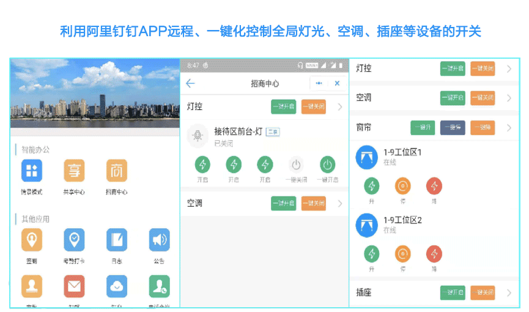The width and height of the screenshot is (529, 312).
Task: Go back with arrow in 招商中心 header
Action: (190, 83)
